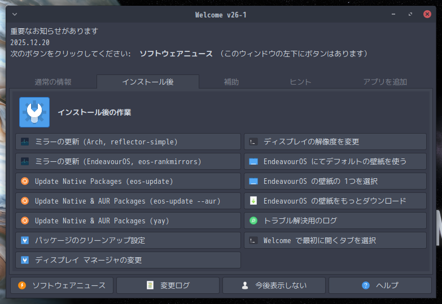Click 今後表示しない button
The width and height of the screenshot is (442, 304).
pos(274,285)
